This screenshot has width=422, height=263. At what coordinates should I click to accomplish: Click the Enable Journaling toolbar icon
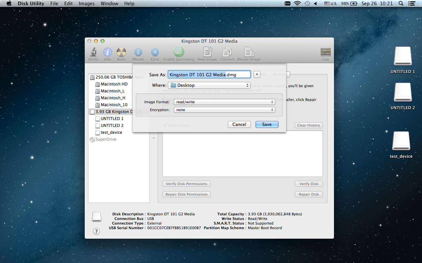(x=179, y=52)
